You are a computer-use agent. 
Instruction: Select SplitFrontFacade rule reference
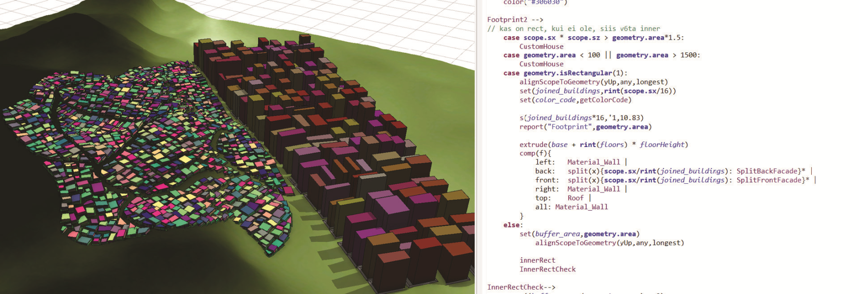click(771, 180)
